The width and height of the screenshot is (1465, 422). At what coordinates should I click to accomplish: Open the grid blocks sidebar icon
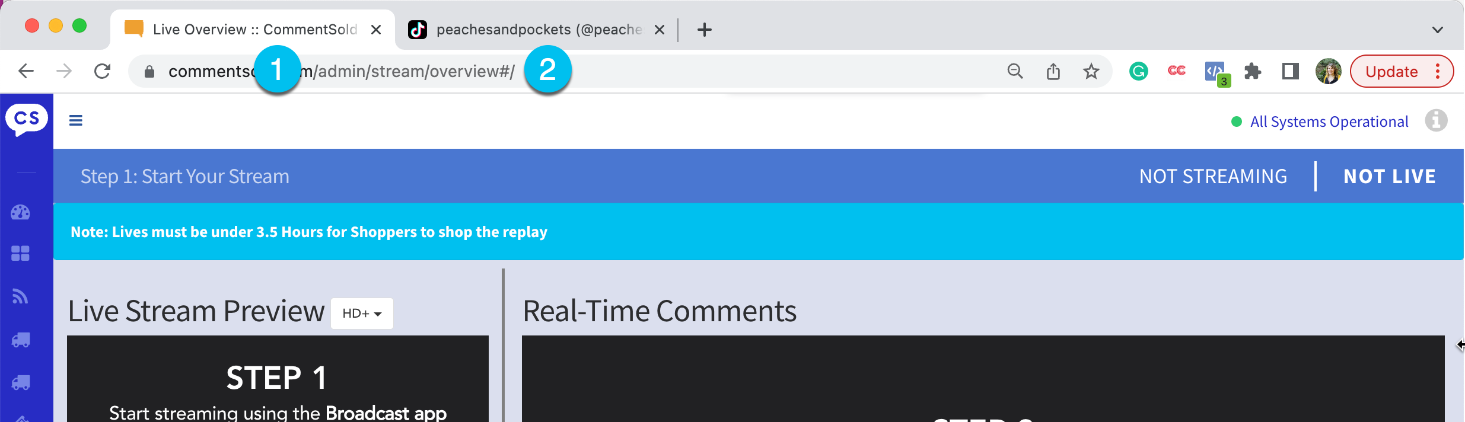click(20, 254)
